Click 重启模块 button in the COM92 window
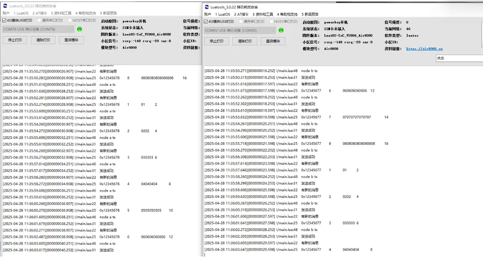The width and height of the screenshot is (483, 261). tap(273, 41)
